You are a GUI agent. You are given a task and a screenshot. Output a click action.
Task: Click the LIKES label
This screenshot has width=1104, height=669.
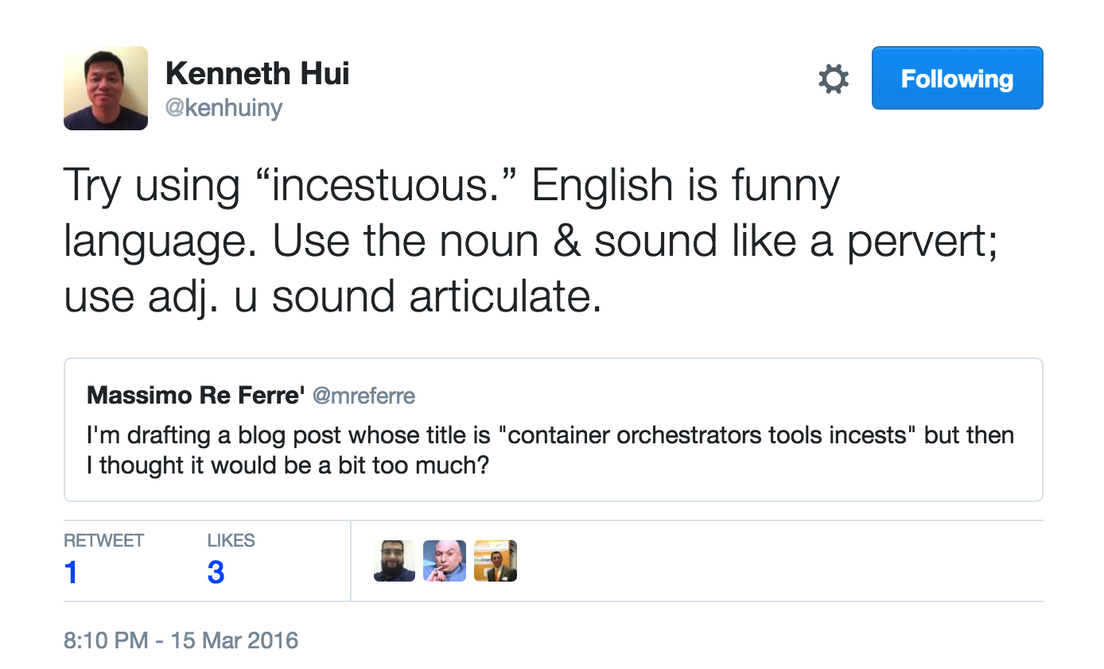pyautogui.click(x=231, y=540)
